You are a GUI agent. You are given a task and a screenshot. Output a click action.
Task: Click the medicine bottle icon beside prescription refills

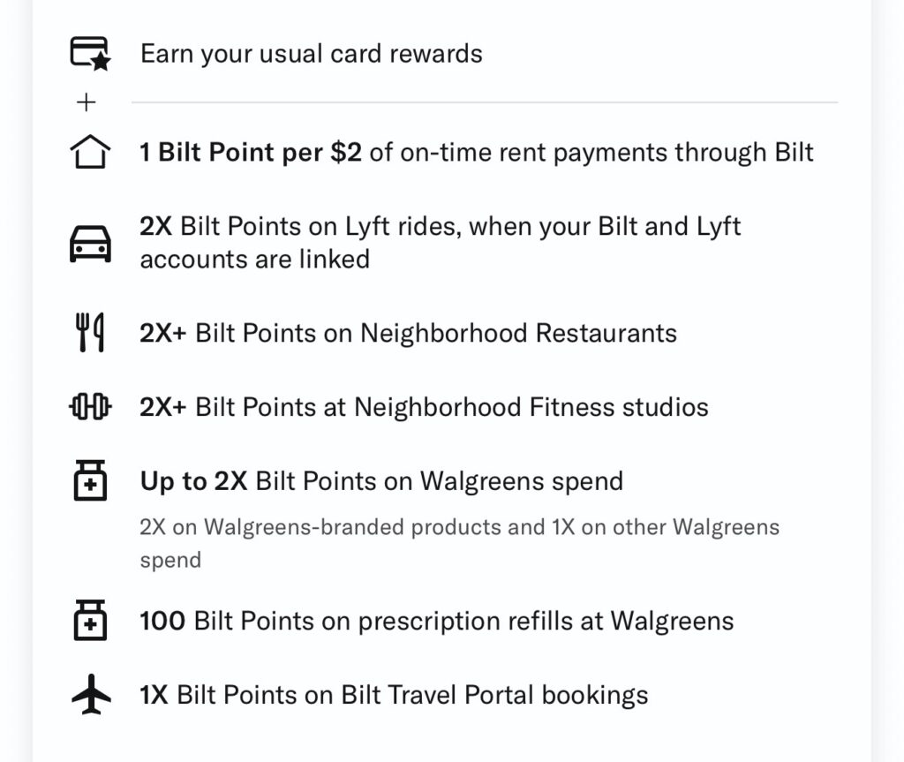[89, 621]
